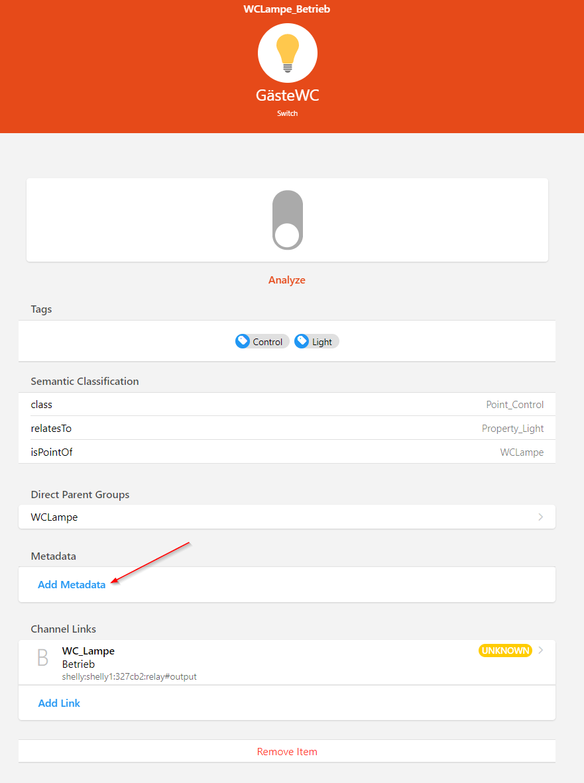Click the Light tag icon
Image resolution: width=584 pixels, height=783 pixels.
tap(302, 341)
